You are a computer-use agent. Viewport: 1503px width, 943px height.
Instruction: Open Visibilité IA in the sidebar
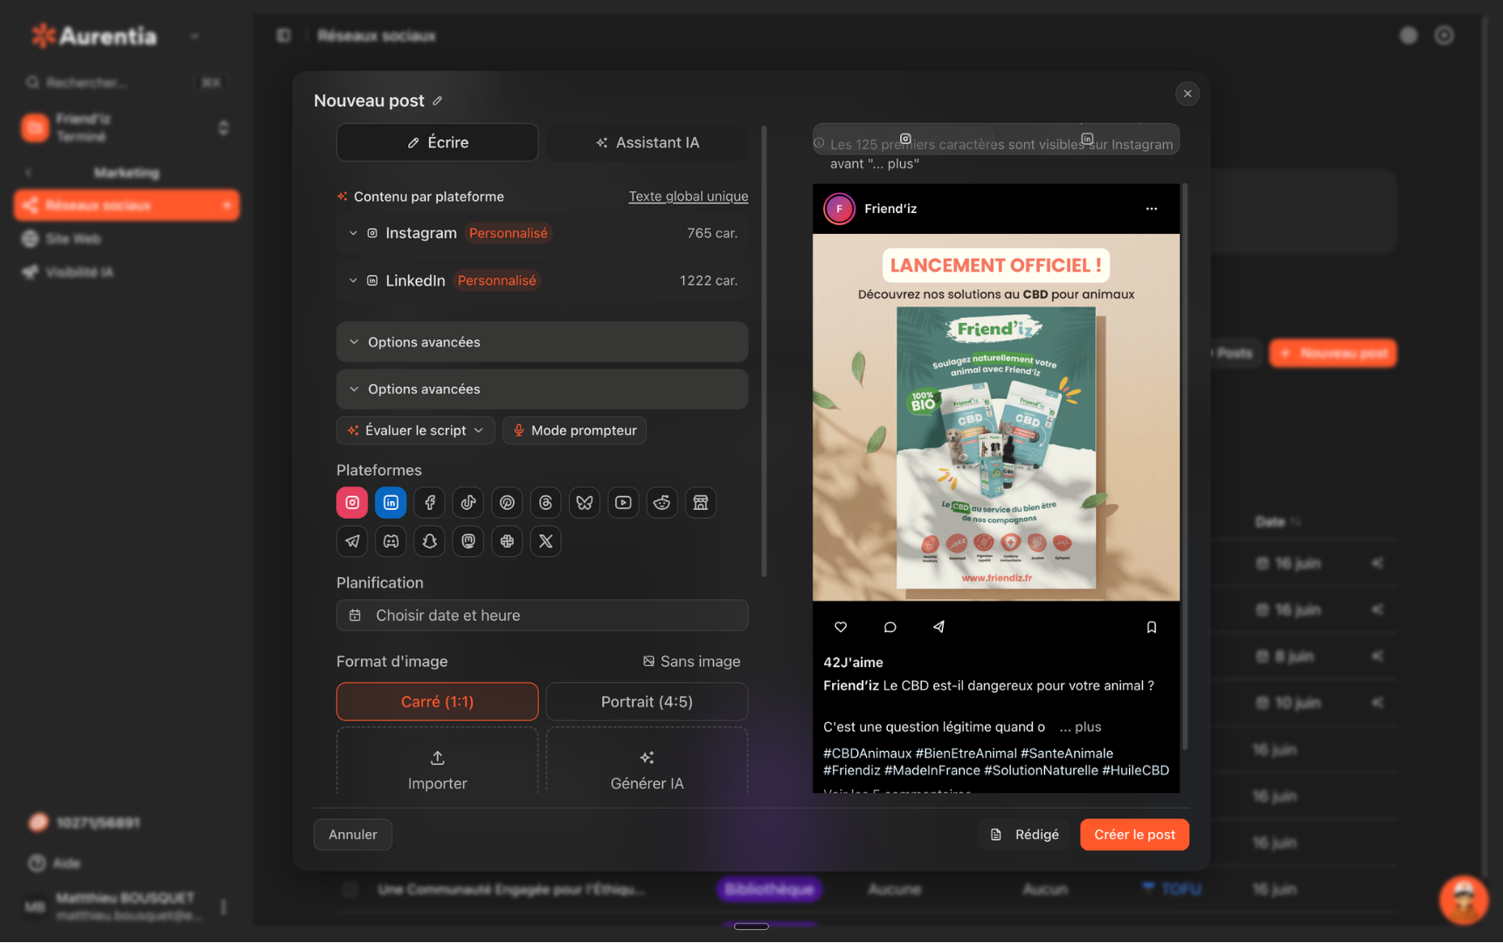[x=127, y=272]
